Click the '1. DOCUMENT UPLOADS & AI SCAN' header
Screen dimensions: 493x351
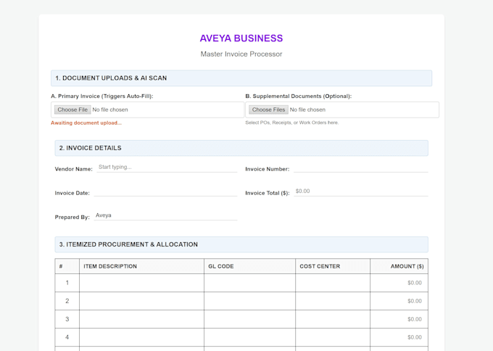tap(241, 78)
